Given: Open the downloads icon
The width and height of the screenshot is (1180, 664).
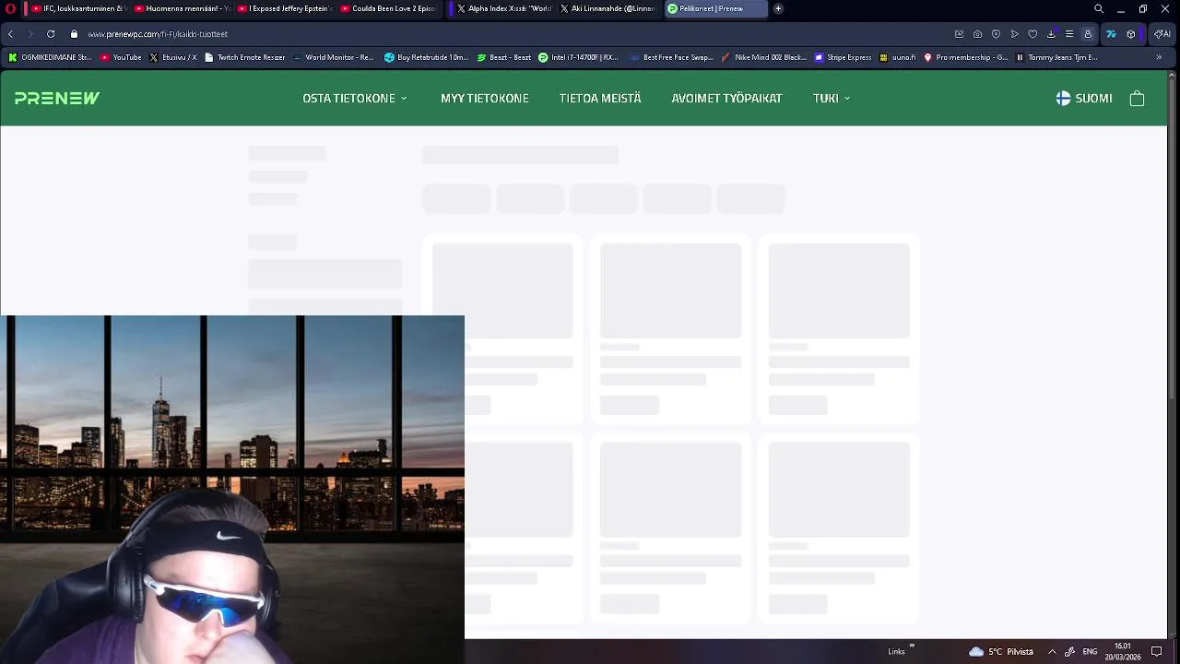Looking at the screenshot, I should pyautogui.click(x=1051, y=34).
